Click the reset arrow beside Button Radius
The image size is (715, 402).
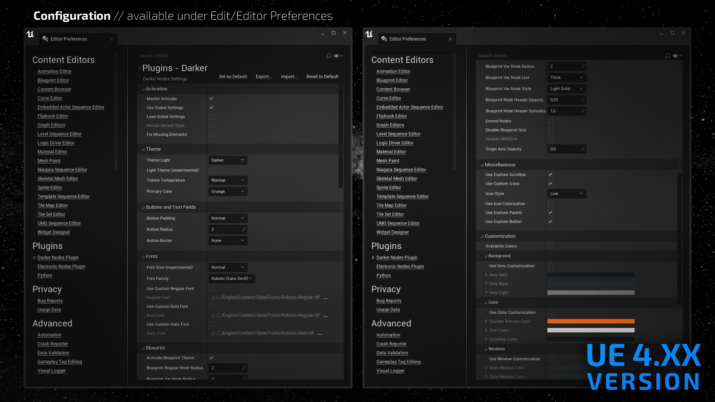pos(244,229)
